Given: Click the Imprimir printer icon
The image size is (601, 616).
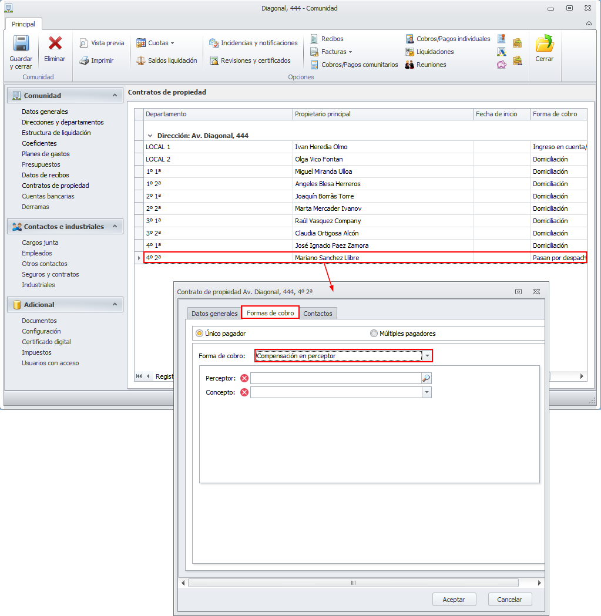Looking at the screenshot, I should click(x=84, y=60).
